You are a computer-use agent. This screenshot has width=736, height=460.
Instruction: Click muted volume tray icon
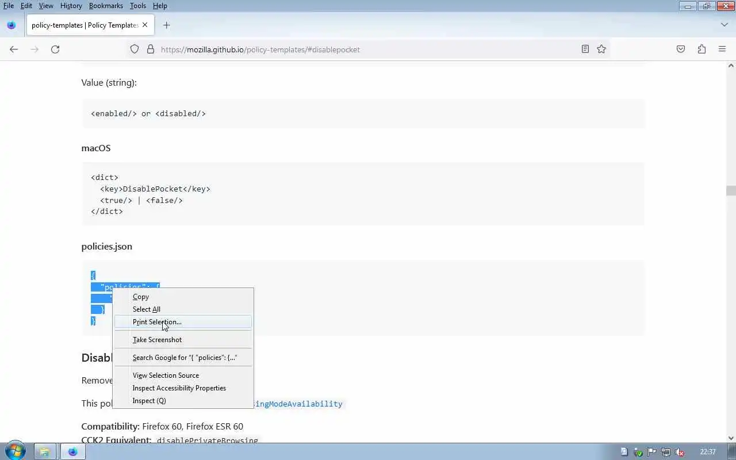point(680,452)
